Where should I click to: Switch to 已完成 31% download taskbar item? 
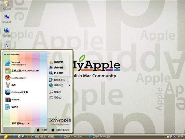click(73, 136)
